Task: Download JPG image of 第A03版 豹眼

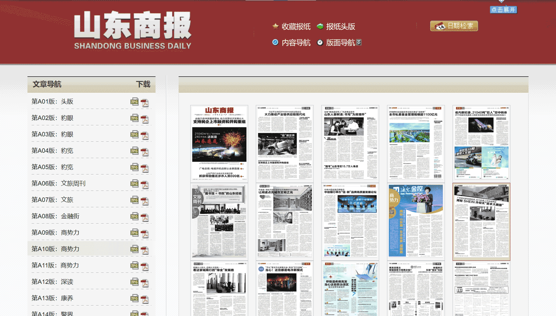Action: point(134,134)
